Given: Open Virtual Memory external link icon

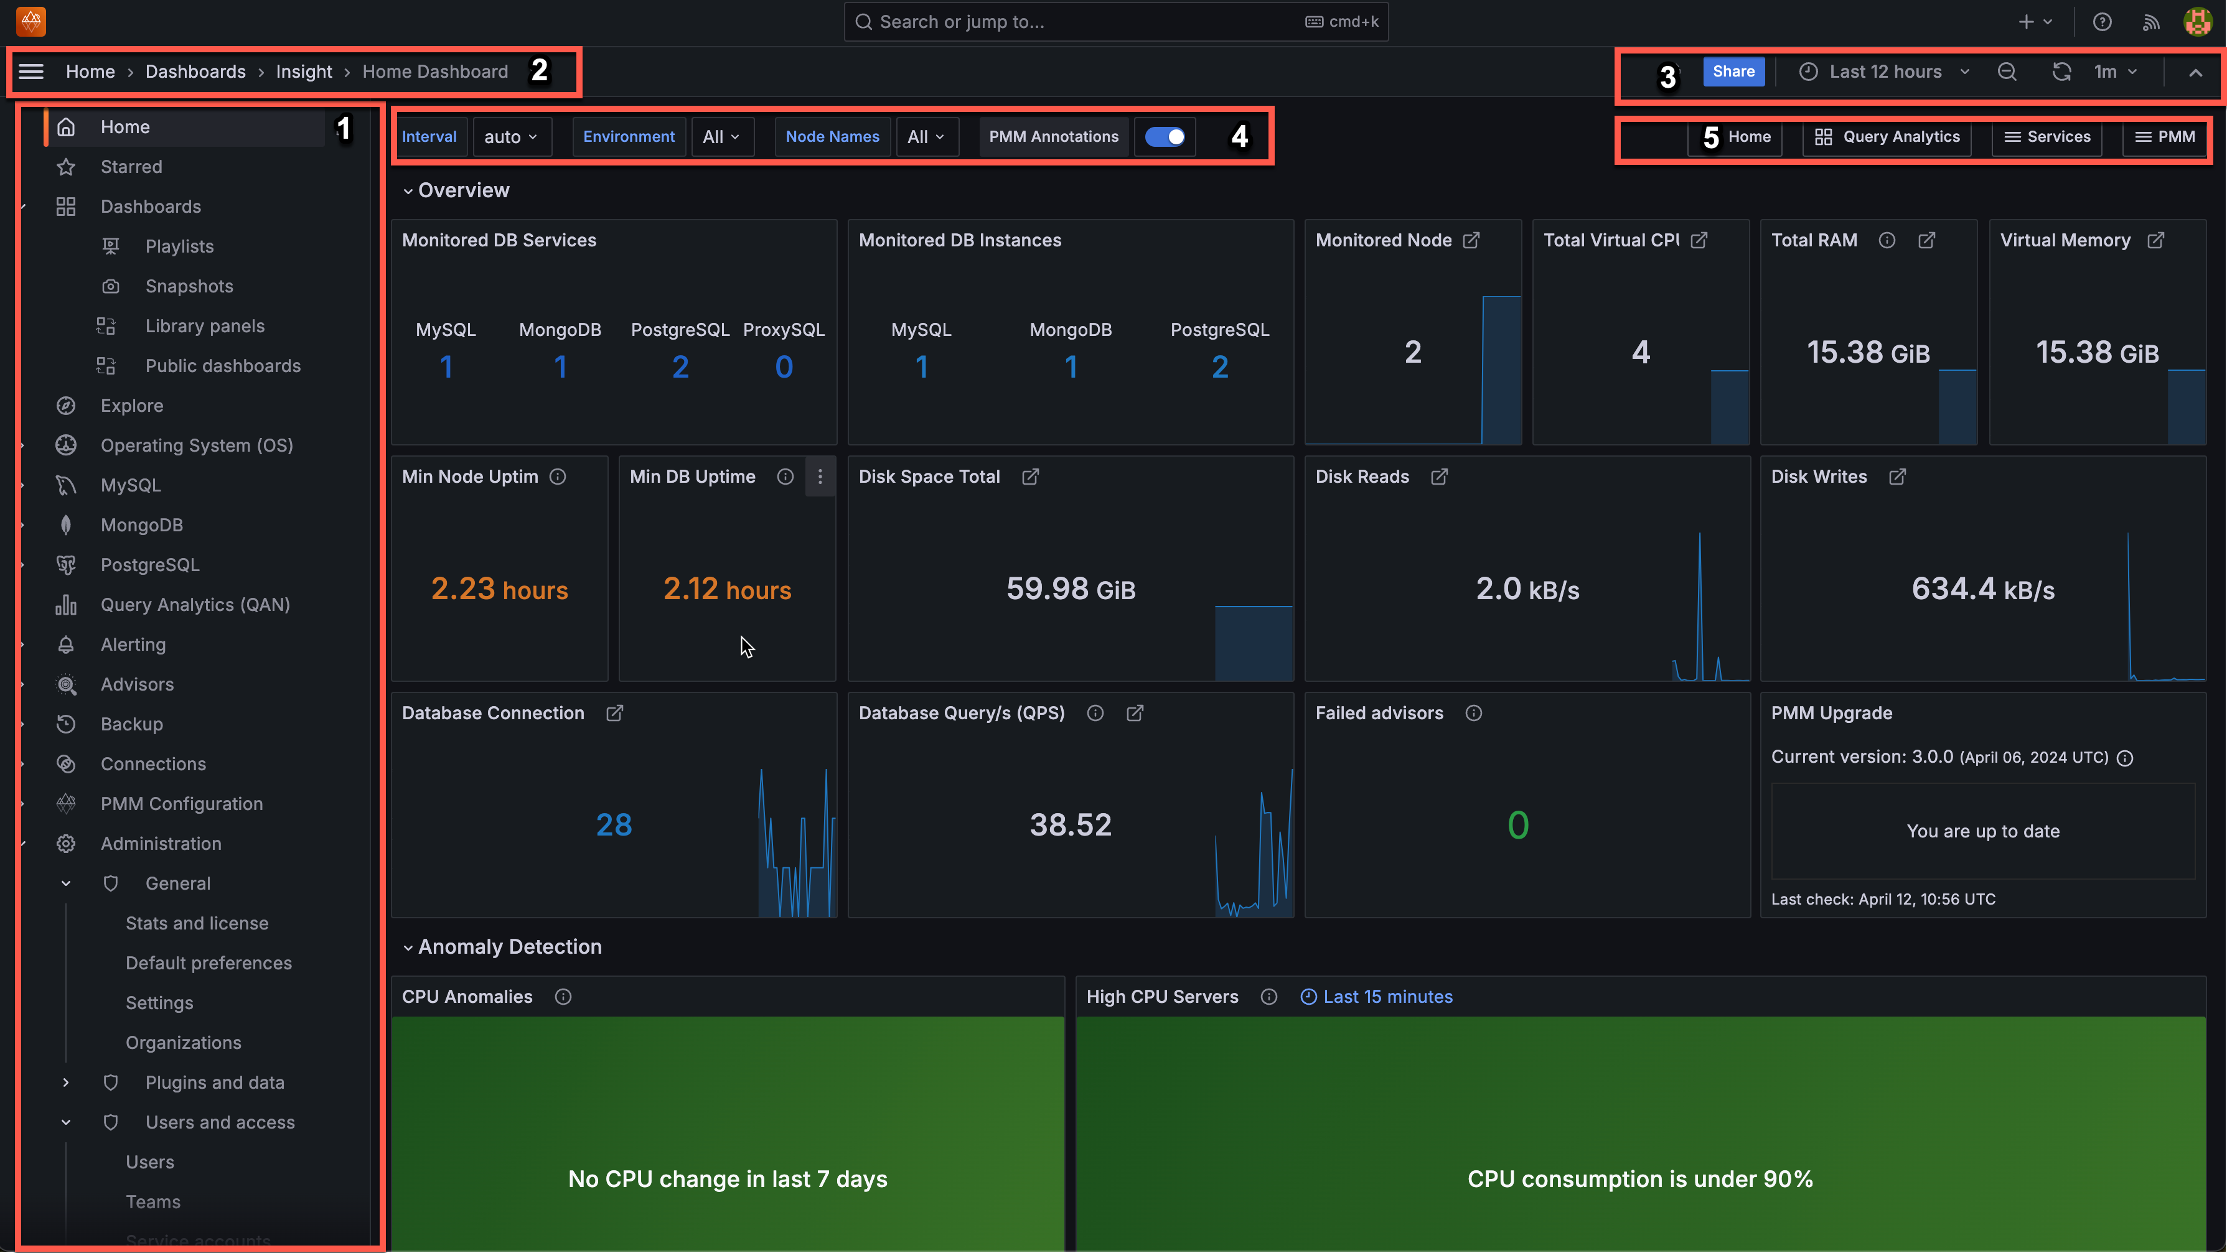Looking at the screenshot, I should pyautogui.click(x=2155, y=240).
